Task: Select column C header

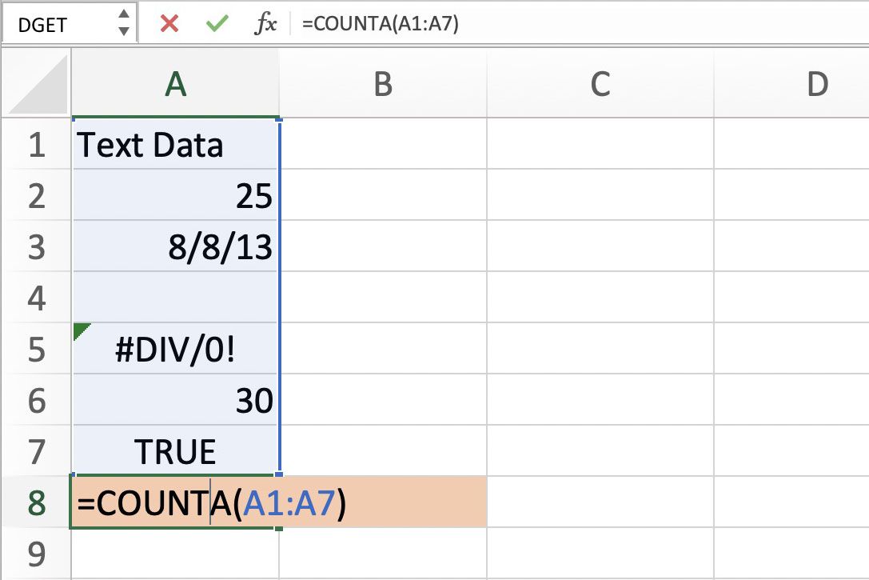Action: 600,84
